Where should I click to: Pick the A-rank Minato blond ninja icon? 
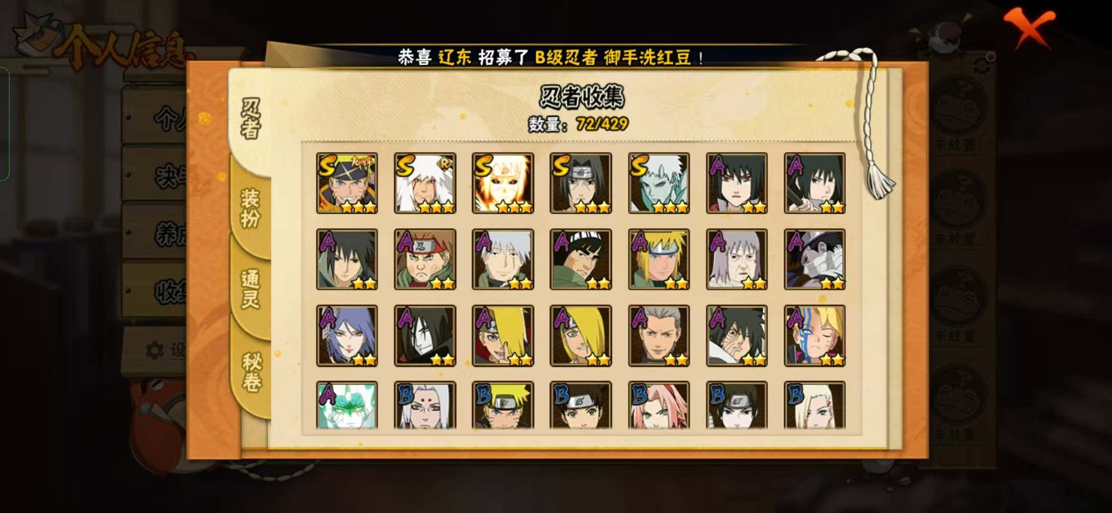659,259
